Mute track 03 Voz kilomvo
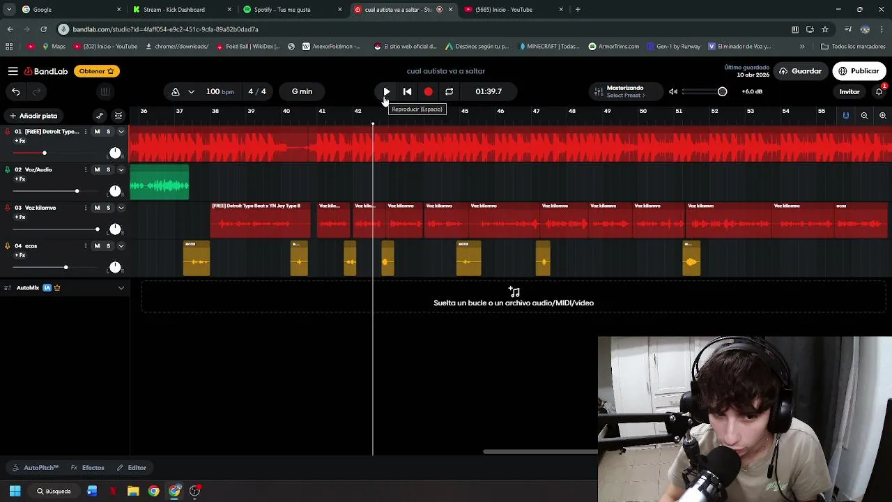This screenshot has height=502, width=892. (97, 208)
